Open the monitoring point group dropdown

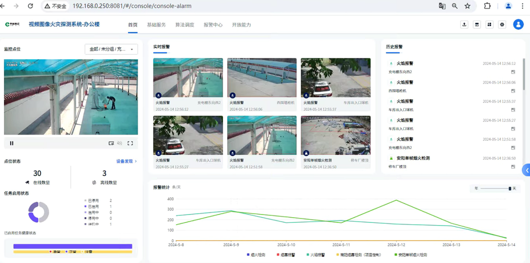point(111,49)
